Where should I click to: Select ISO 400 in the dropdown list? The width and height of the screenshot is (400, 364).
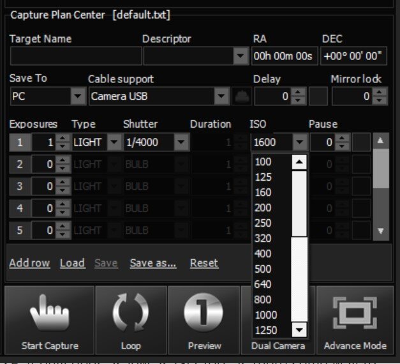pos(263,254)
